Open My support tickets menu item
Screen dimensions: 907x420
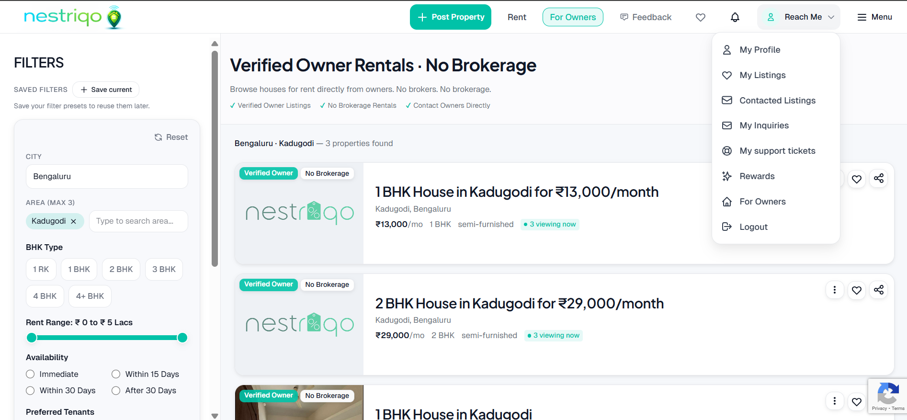coord(776,151)
